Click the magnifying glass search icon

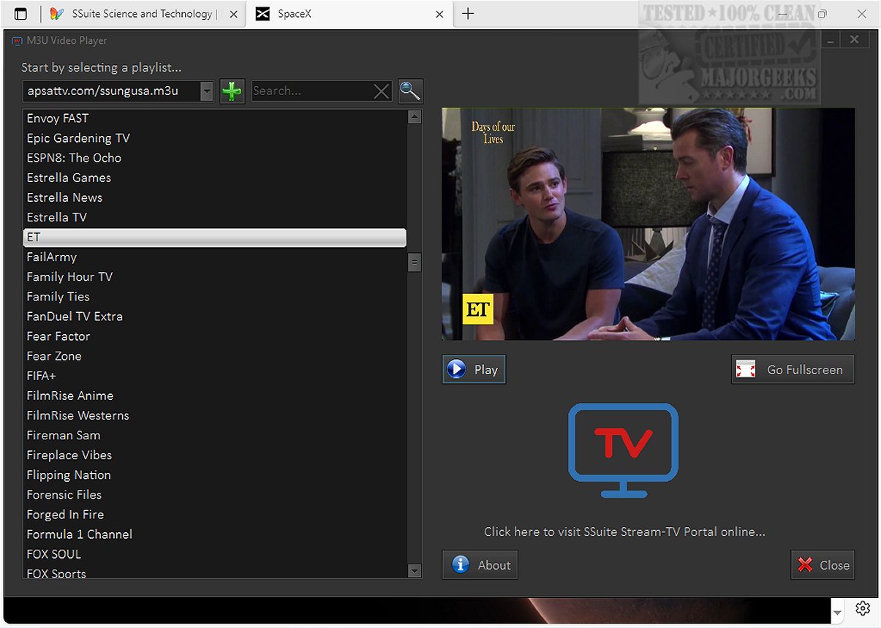[x=410, y=91]
